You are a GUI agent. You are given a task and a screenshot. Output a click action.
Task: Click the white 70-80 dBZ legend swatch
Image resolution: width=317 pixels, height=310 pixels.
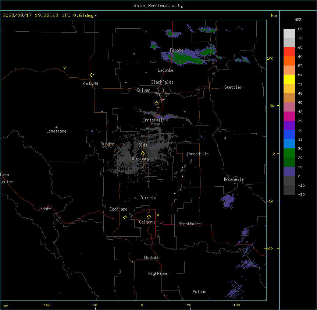point(289,34)
